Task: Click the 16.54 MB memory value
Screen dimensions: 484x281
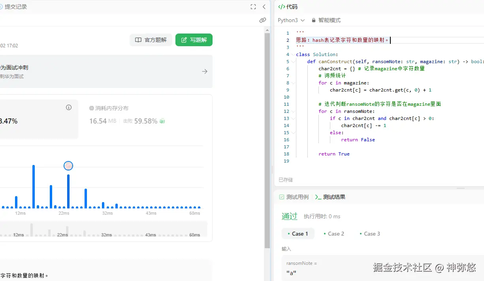Action: point(103,121)
